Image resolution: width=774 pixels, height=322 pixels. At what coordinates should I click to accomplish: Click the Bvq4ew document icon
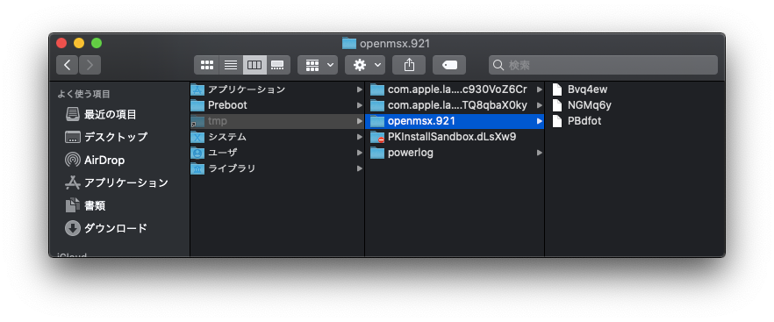click(x=556, y=89)
